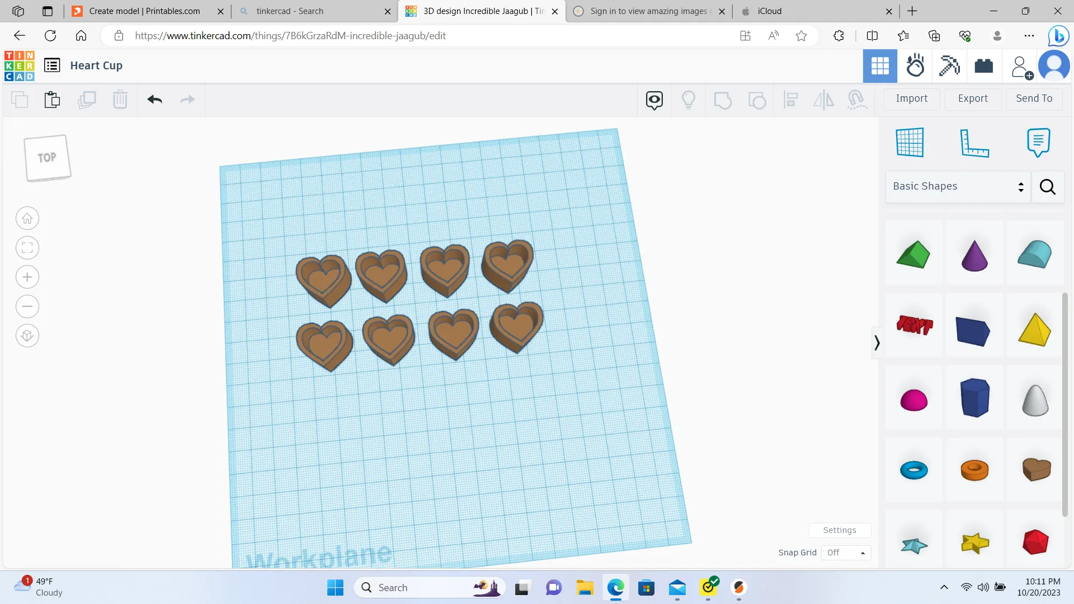Click the paste clipboard icon
The image size is (1074, 604).
pos(52,100)
